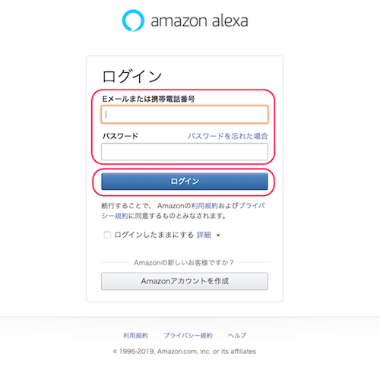Select the Eメールまたは携帯電話番号 field label
Image resolution: width=380 pixels, height=367 pixels.
pos(149,99)
